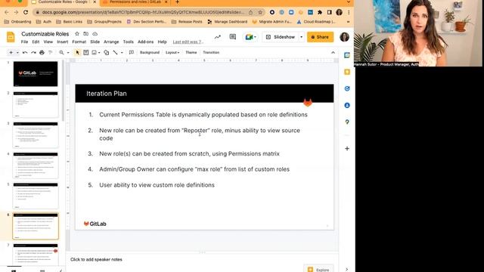The image size is (484, 272).
Task: Click the Google Meet call button
Action: pyautogui.click(x=250, y=37)
